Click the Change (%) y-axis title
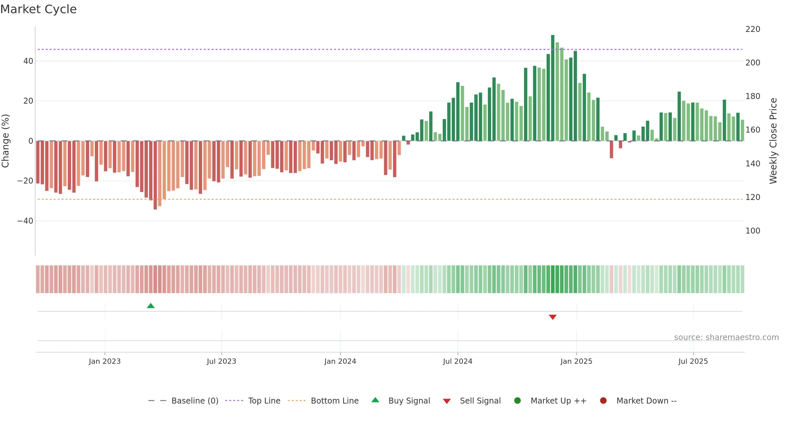Image resolution: width=790 pixels, height=444 pixels. point(5,141)
